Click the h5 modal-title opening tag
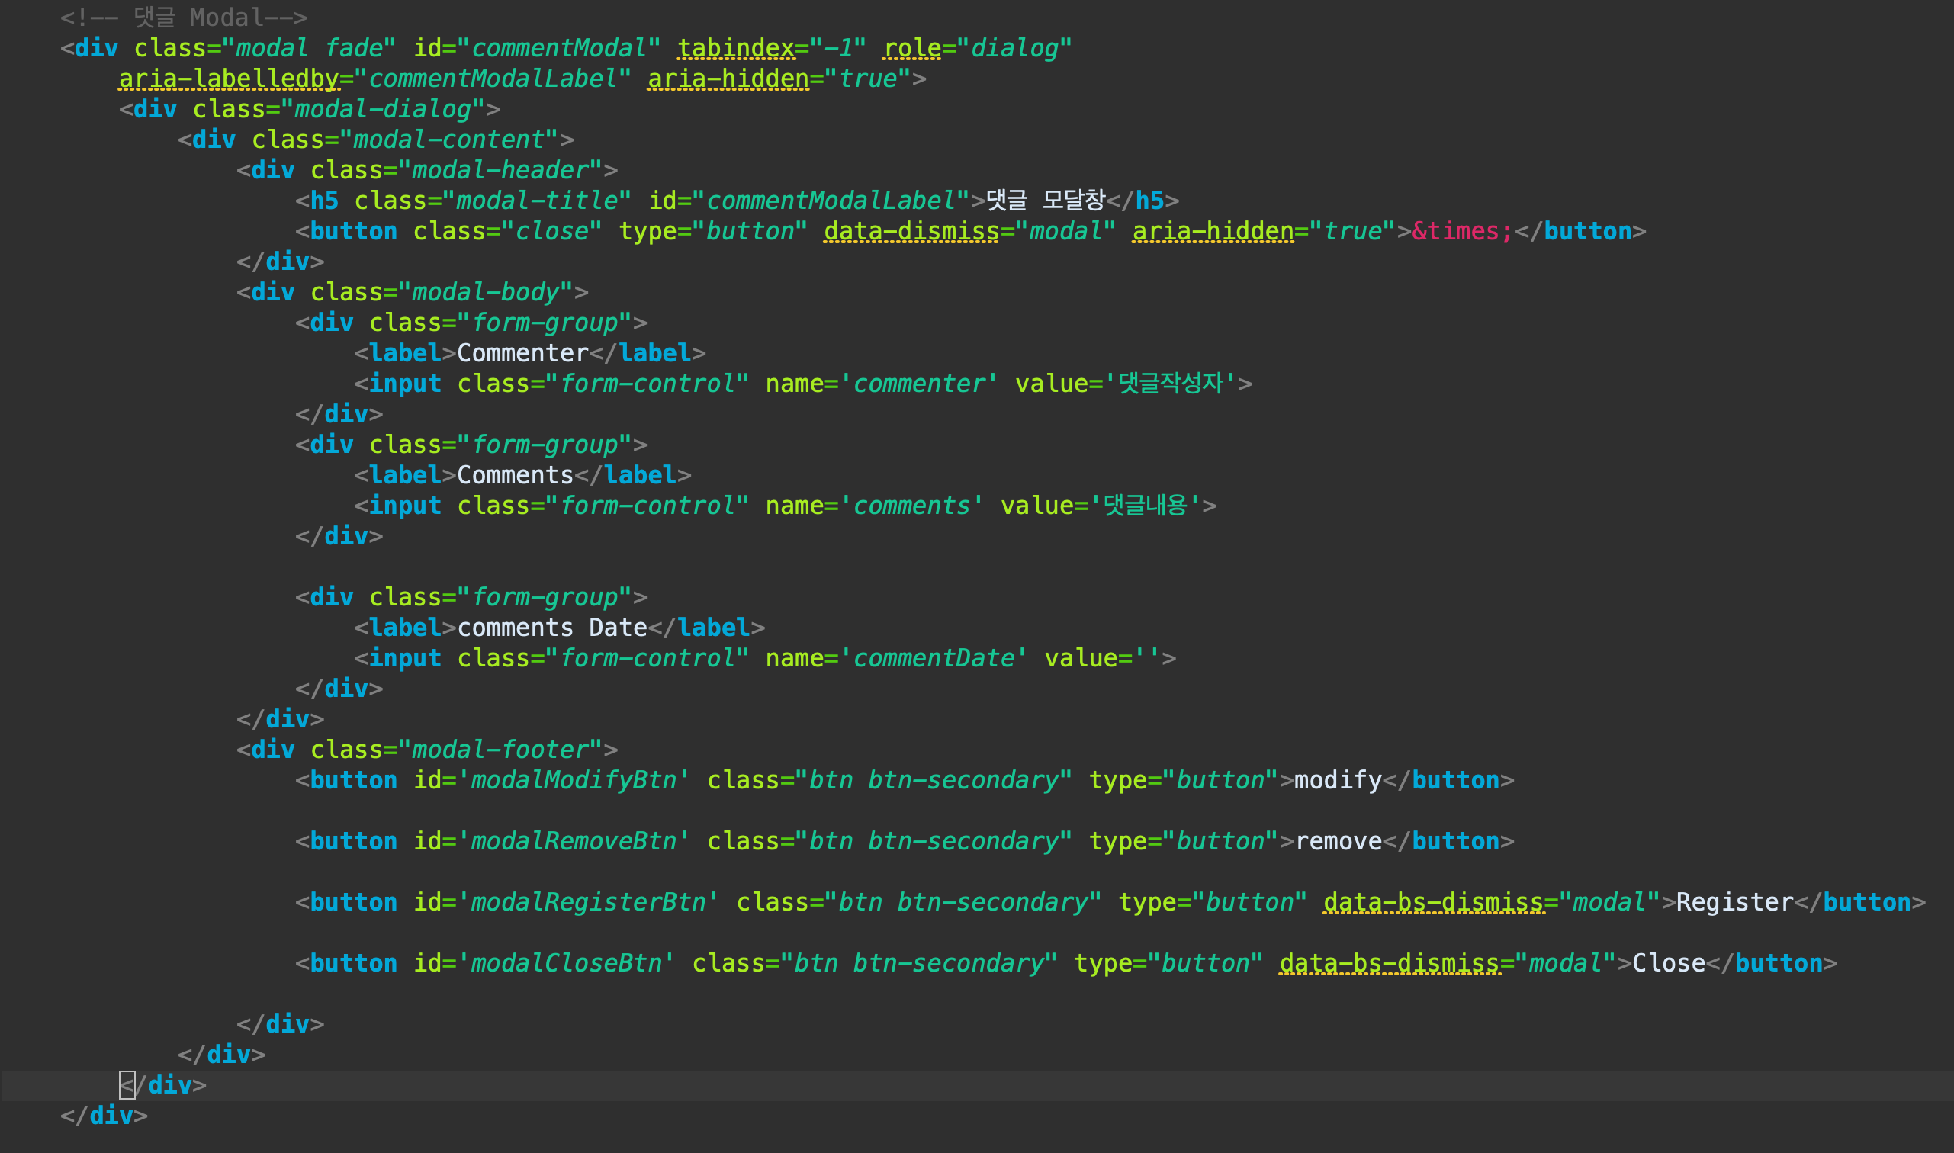This screenshot has width=1954, height=1153. pos(324,201)
